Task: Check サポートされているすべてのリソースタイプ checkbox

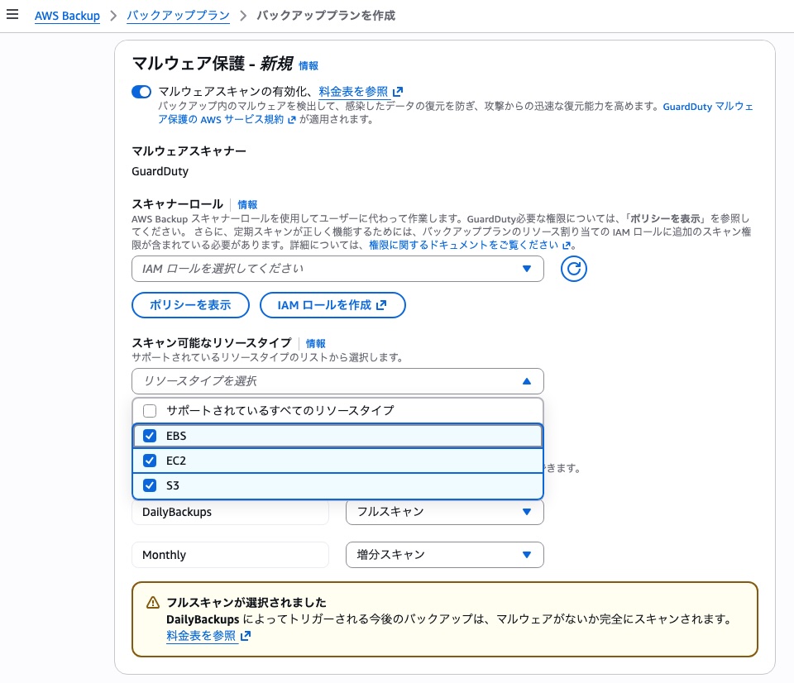Action: pos(150,411)
